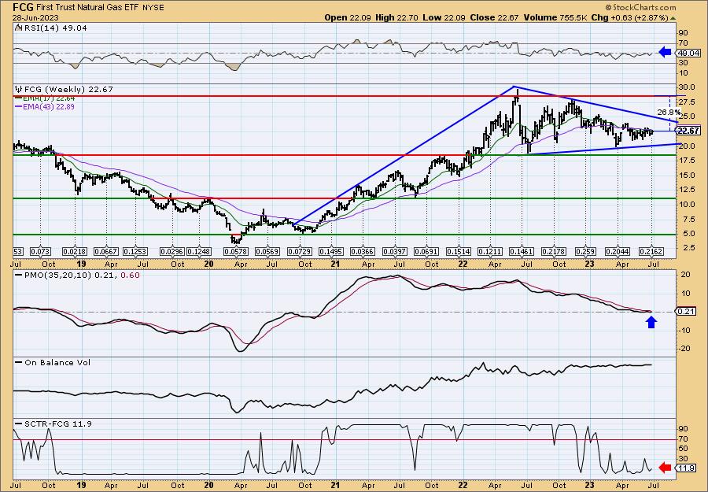Select the 28-Jun-2023 date text
708x492 pixels.
click(34, 17)
